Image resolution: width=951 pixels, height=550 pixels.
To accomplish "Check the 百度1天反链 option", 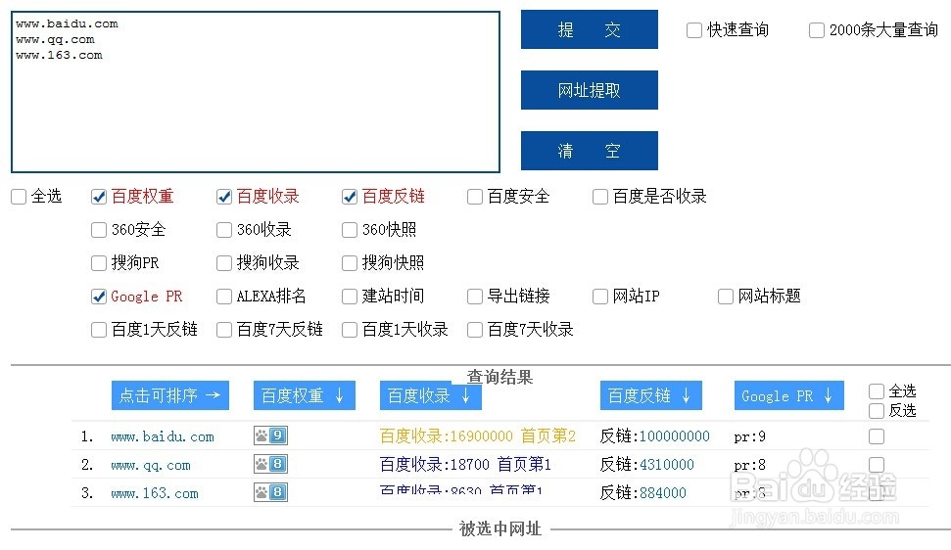I will point(99,330).
